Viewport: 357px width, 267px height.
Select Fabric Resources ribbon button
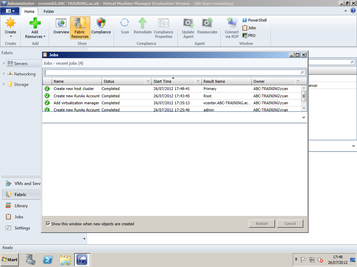pos(80,28)
